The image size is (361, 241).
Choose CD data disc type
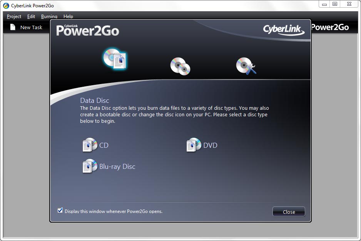tap(95, 145)
